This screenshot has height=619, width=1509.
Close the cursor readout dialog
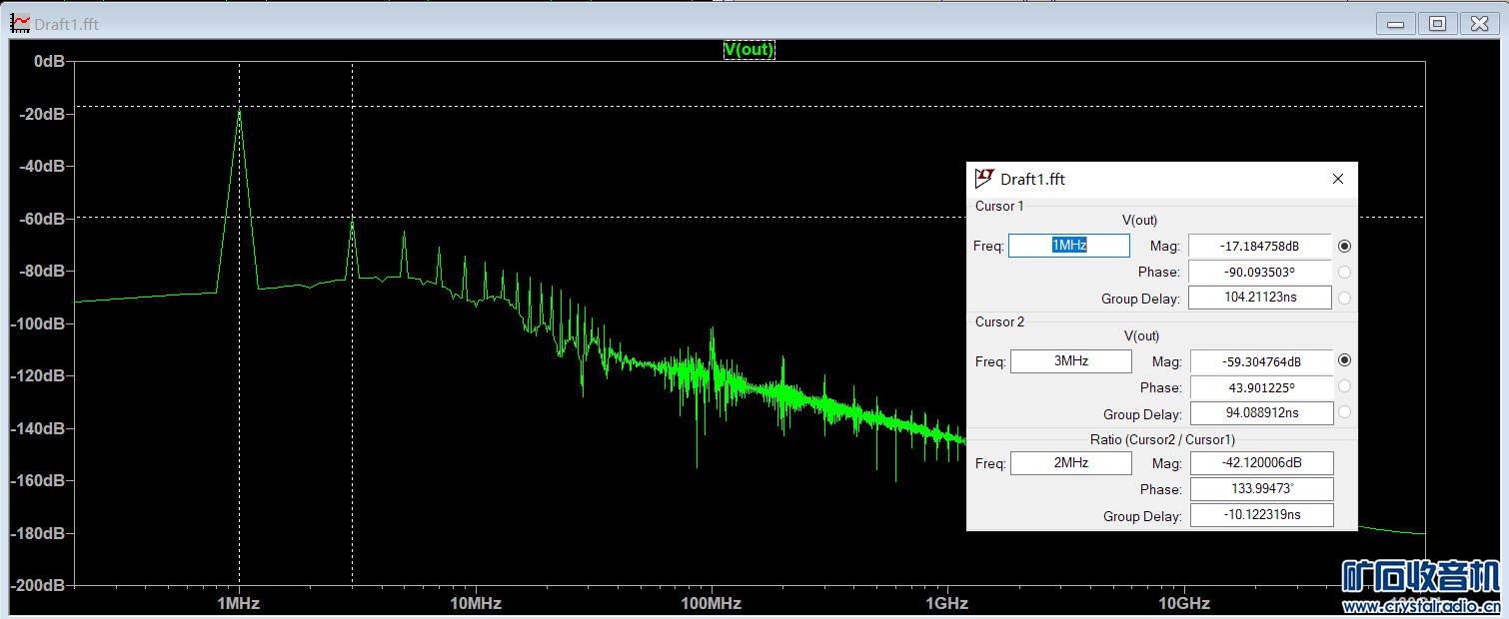tap(1338, 179)
